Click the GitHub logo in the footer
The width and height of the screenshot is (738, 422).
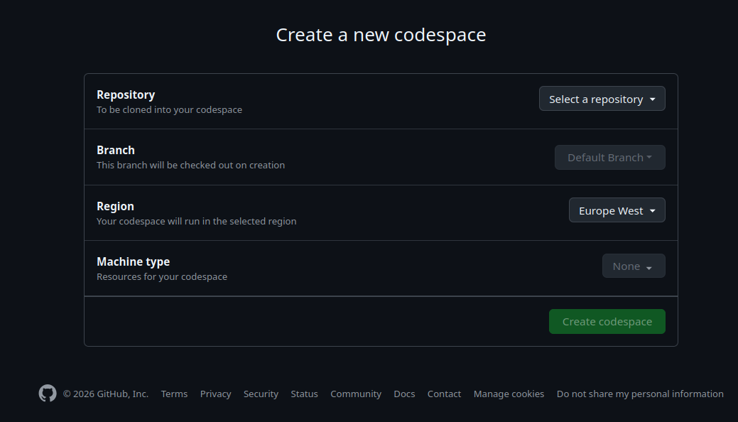click(x=48, y=394)
